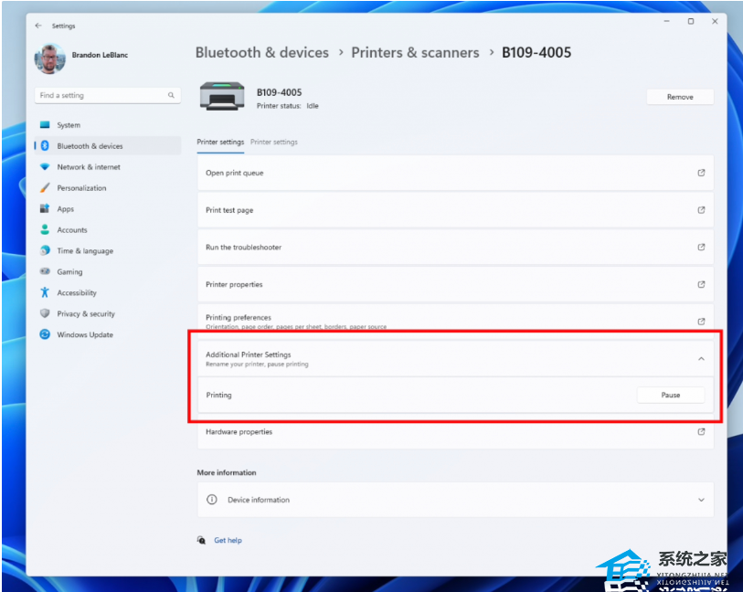
Task: Click the B109-4005 printer image
Action: pos(222,96)
